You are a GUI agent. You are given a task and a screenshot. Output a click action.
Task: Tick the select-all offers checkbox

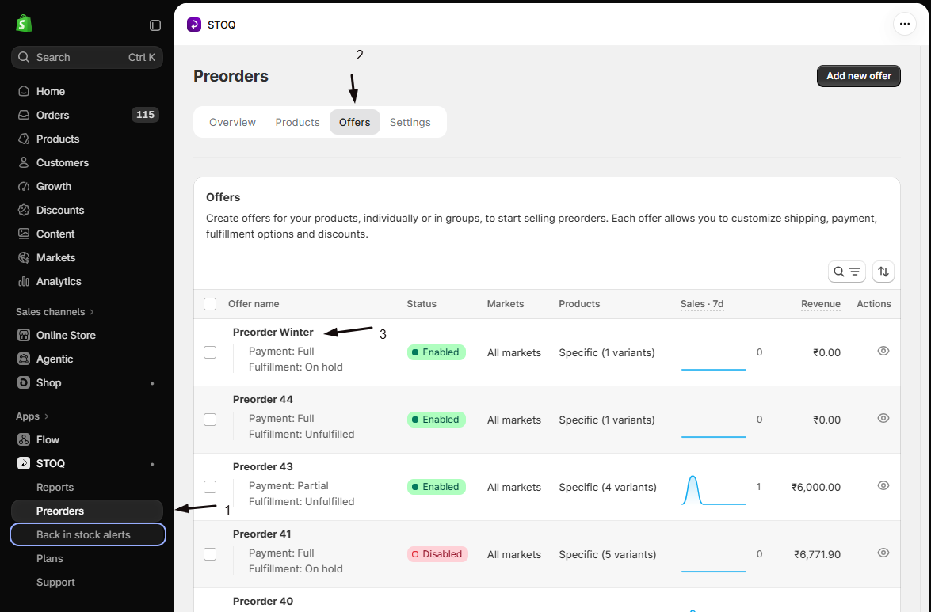click(x=210, y=304)
